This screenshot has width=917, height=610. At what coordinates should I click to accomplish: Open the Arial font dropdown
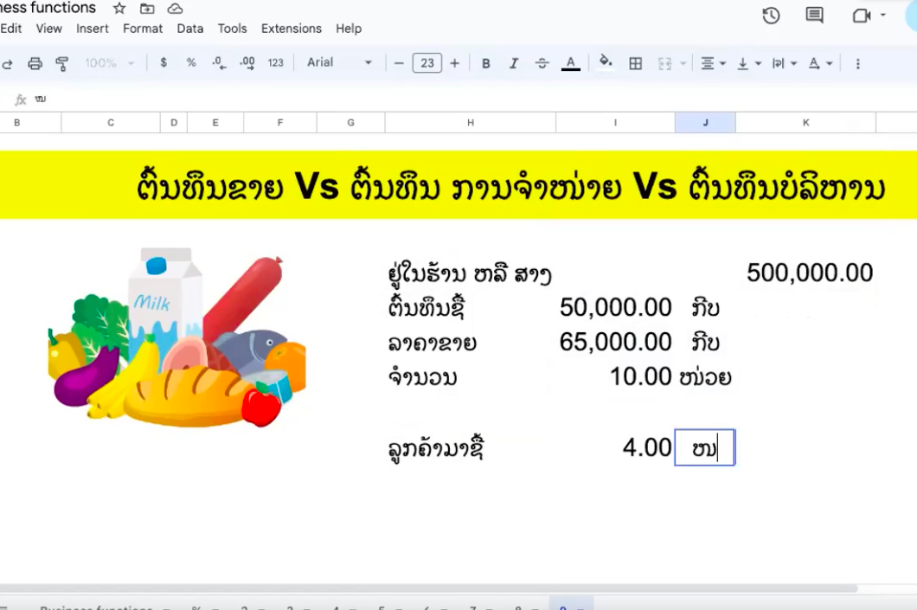(x=339, y=62)
